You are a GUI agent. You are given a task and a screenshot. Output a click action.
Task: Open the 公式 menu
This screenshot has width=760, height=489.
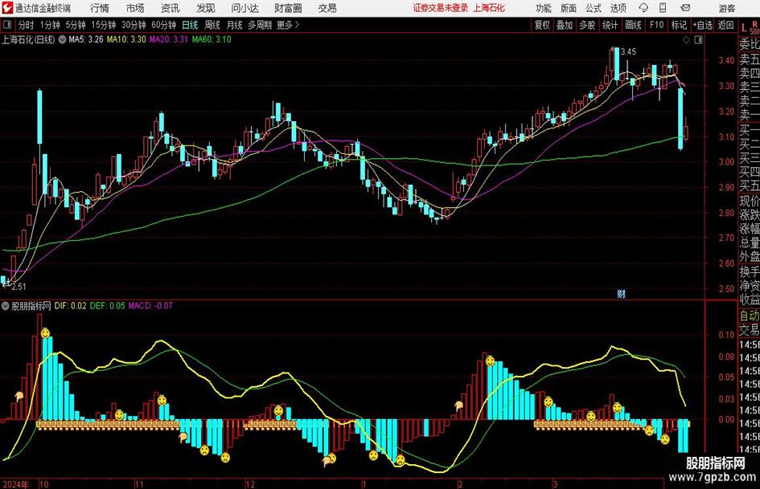tap(594, 8)
